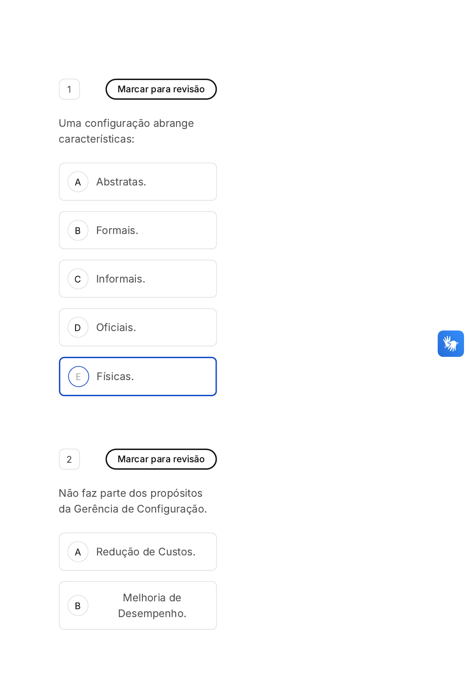The width and height of the screenshot is (471, 687).
Task: Click the letter B circle beside Melhoria de Desempenho
Action: tap(78, 606)
